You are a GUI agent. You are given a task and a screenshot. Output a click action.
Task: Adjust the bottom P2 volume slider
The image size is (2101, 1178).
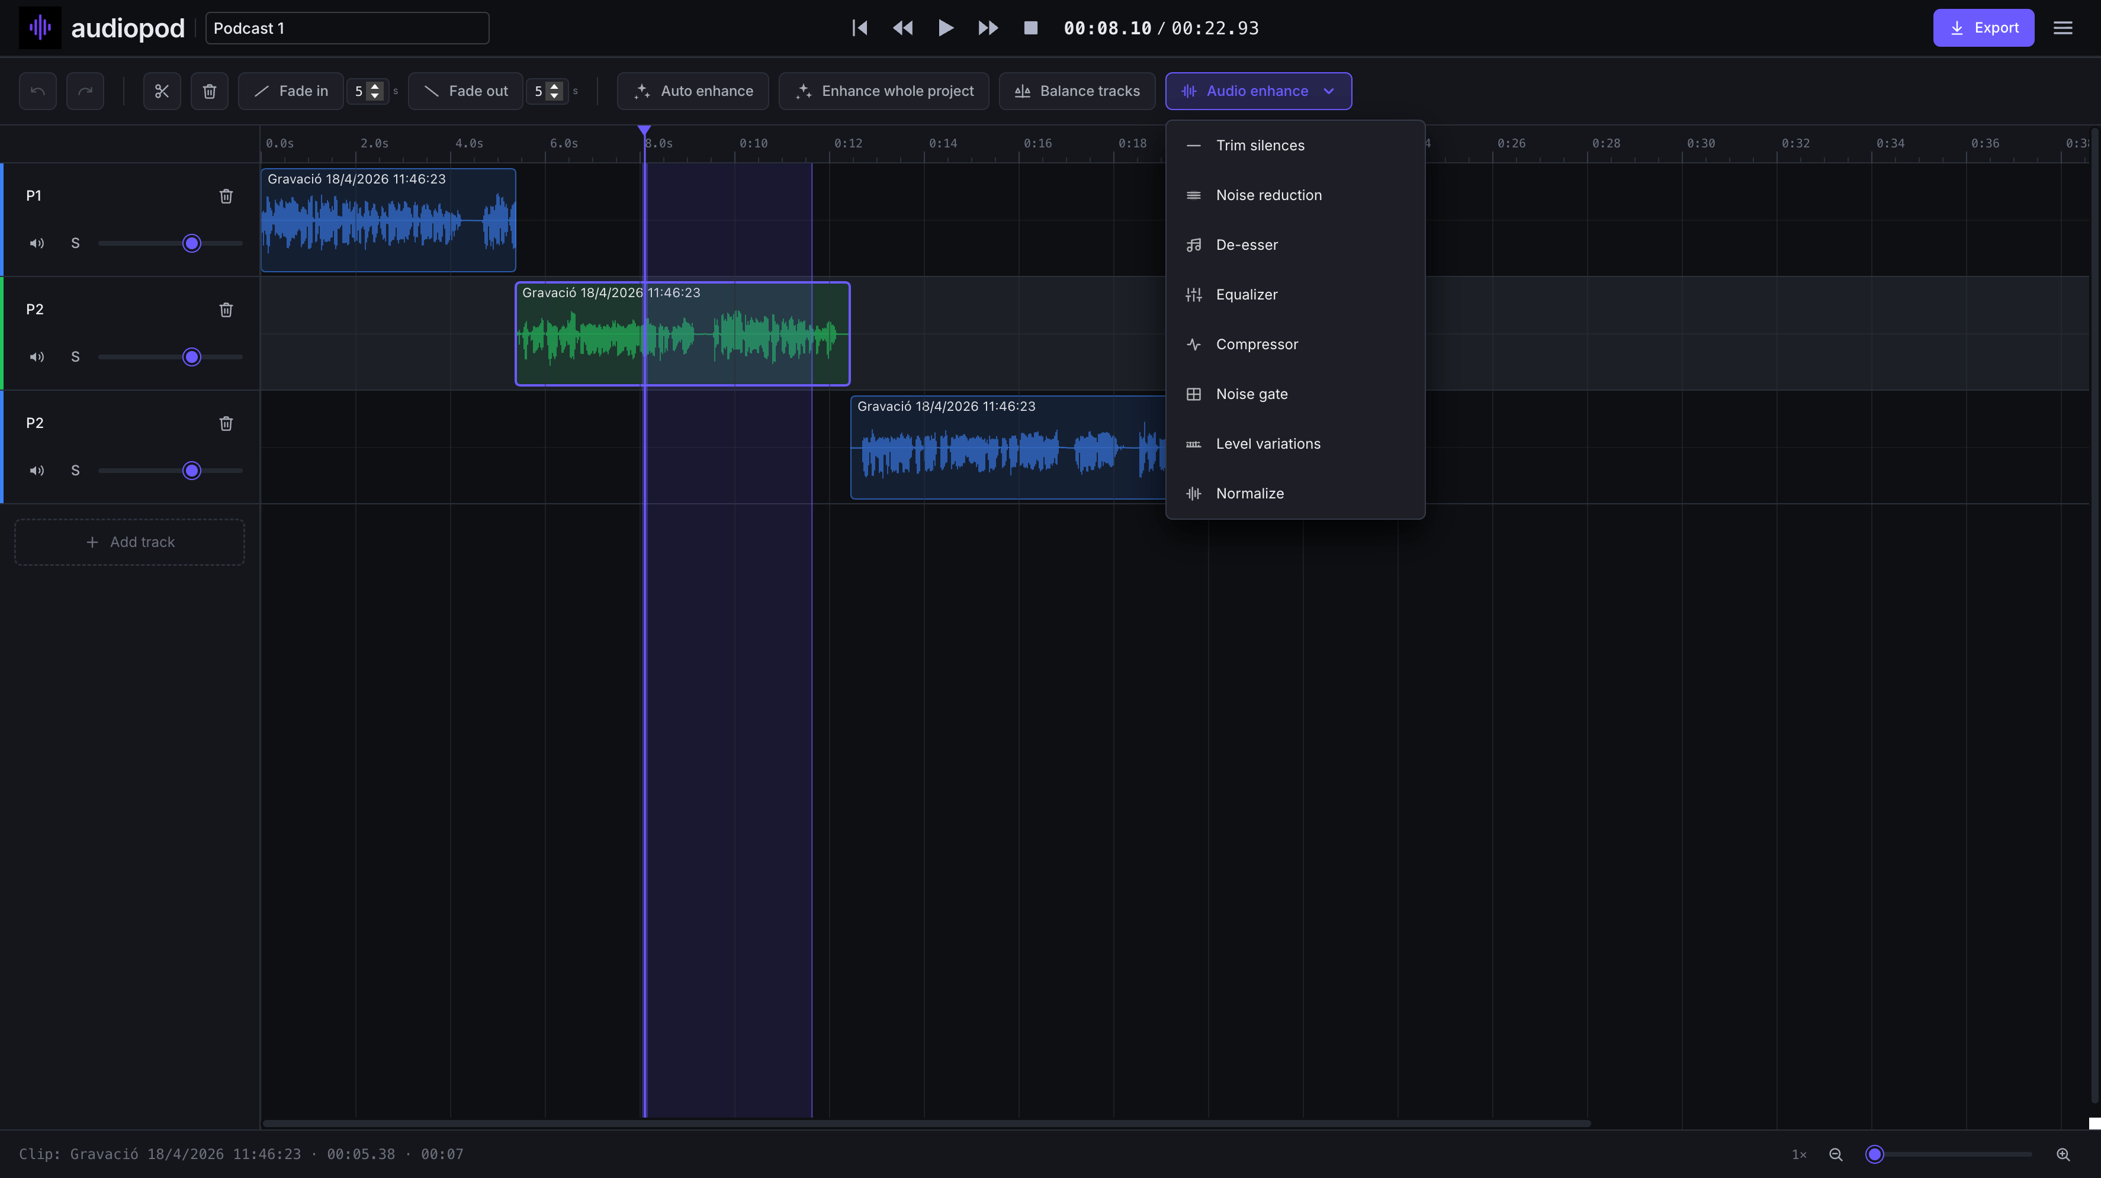pyautogui.click(x=169, y=471)
